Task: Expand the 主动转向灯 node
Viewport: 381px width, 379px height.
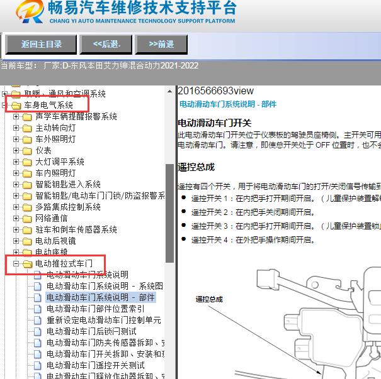Action: click(x=16, y=128)
